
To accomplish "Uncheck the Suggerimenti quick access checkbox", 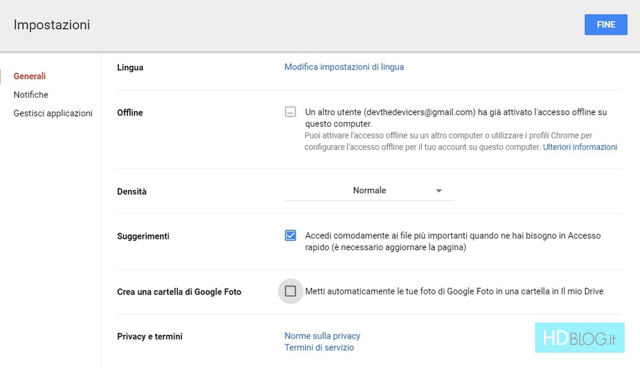I will pos(290,236).
